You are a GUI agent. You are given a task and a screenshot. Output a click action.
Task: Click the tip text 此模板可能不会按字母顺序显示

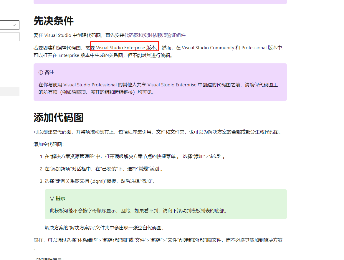click(x=138, y=210)
